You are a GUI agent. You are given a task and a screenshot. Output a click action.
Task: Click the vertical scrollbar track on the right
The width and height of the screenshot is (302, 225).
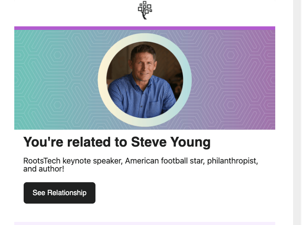pos(297,111)
